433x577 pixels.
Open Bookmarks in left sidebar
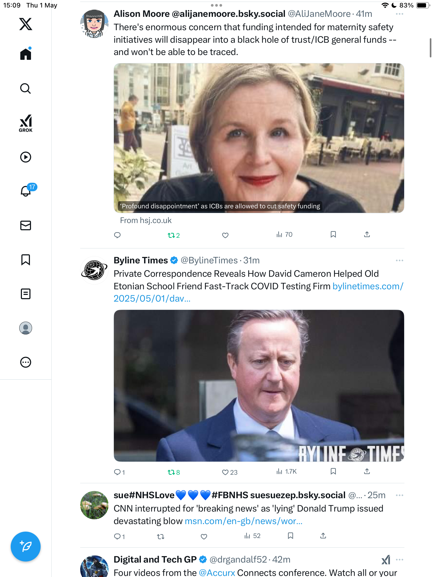pyautogui.click(x=26, y=260)
